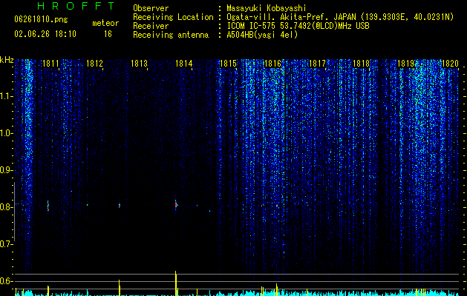Click the meteor echo just before 1811
467x296 pixels.
[48, 206]
